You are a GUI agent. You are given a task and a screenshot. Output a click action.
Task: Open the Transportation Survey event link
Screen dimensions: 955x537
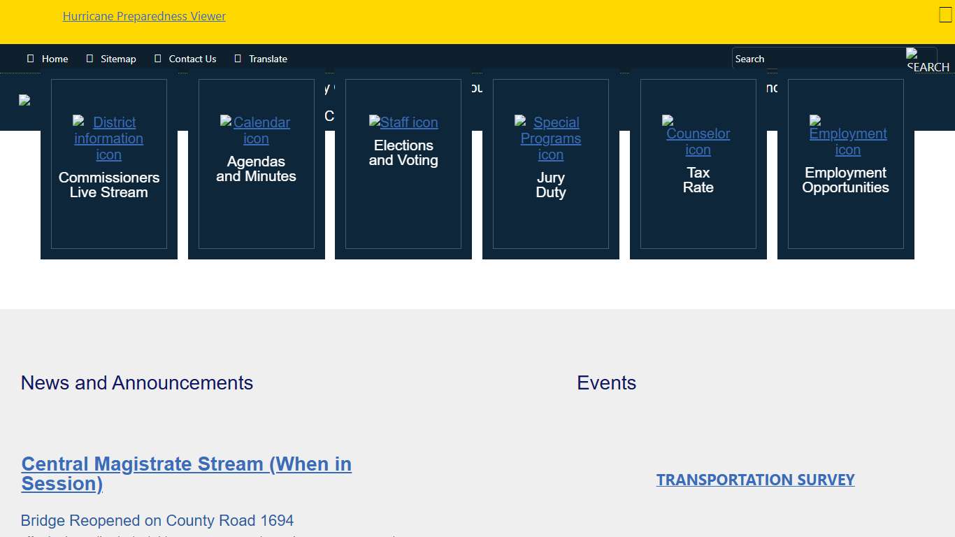click(755, 480)
